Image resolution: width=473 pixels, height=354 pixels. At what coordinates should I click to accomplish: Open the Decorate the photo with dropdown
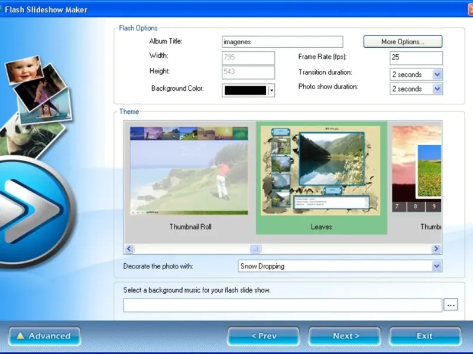[436, 266]
